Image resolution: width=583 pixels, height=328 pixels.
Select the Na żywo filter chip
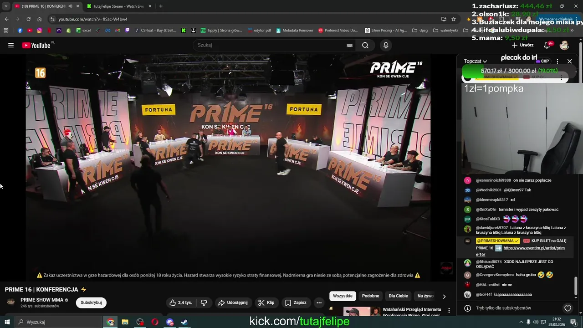pyautogui.click(x=425, y=296)
